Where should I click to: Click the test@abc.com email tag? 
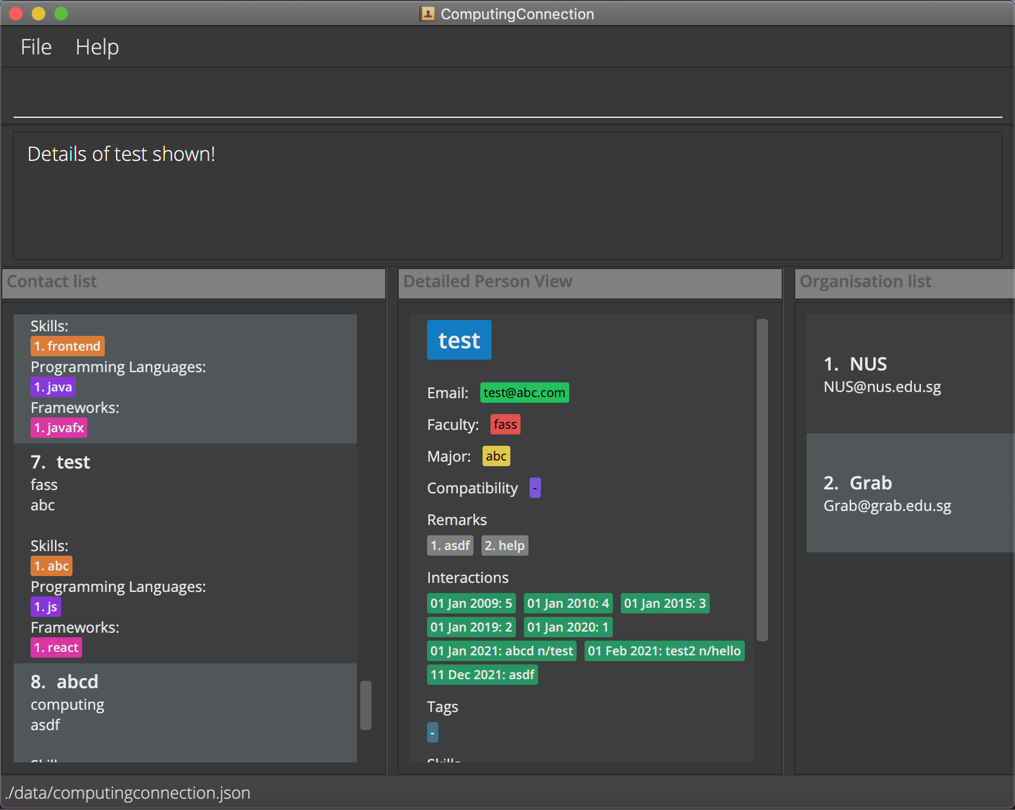(524, 393)
